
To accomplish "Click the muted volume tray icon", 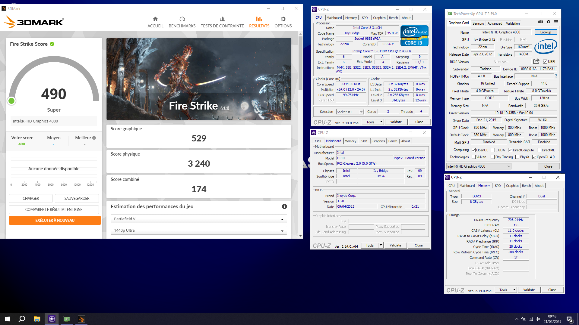I will tap(538, 319).
